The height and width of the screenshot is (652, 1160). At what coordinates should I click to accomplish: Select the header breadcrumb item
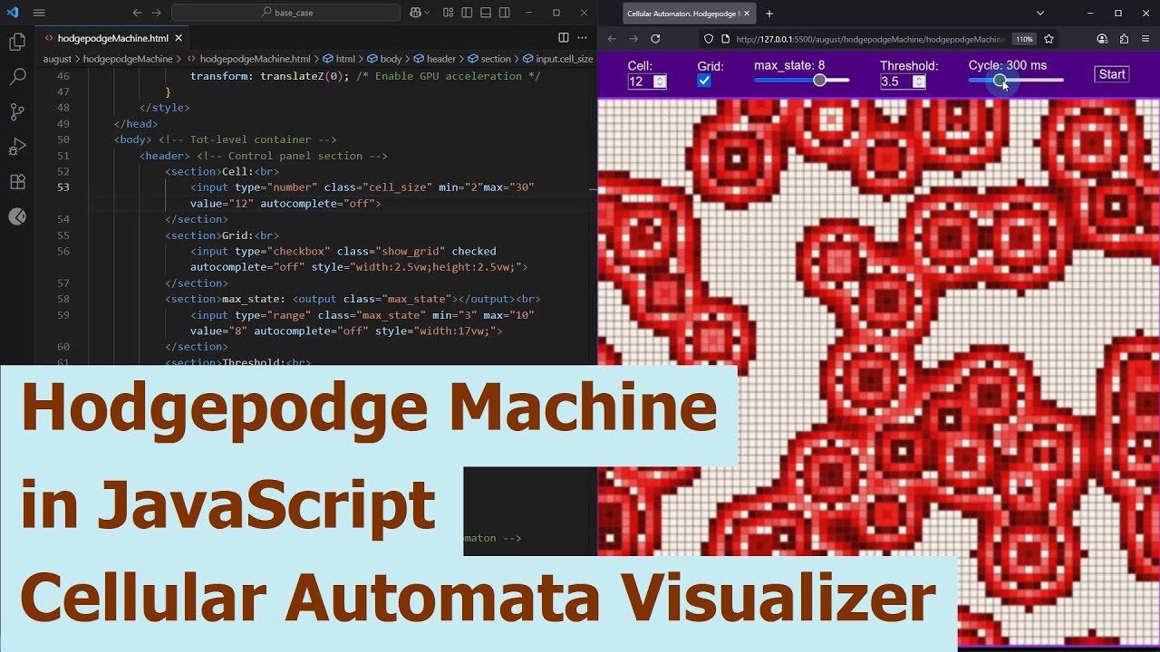434,59
